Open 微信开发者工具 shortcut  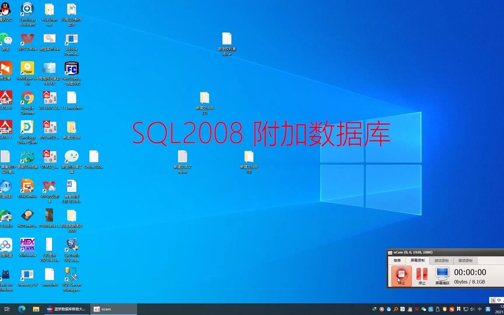[71, 161]
